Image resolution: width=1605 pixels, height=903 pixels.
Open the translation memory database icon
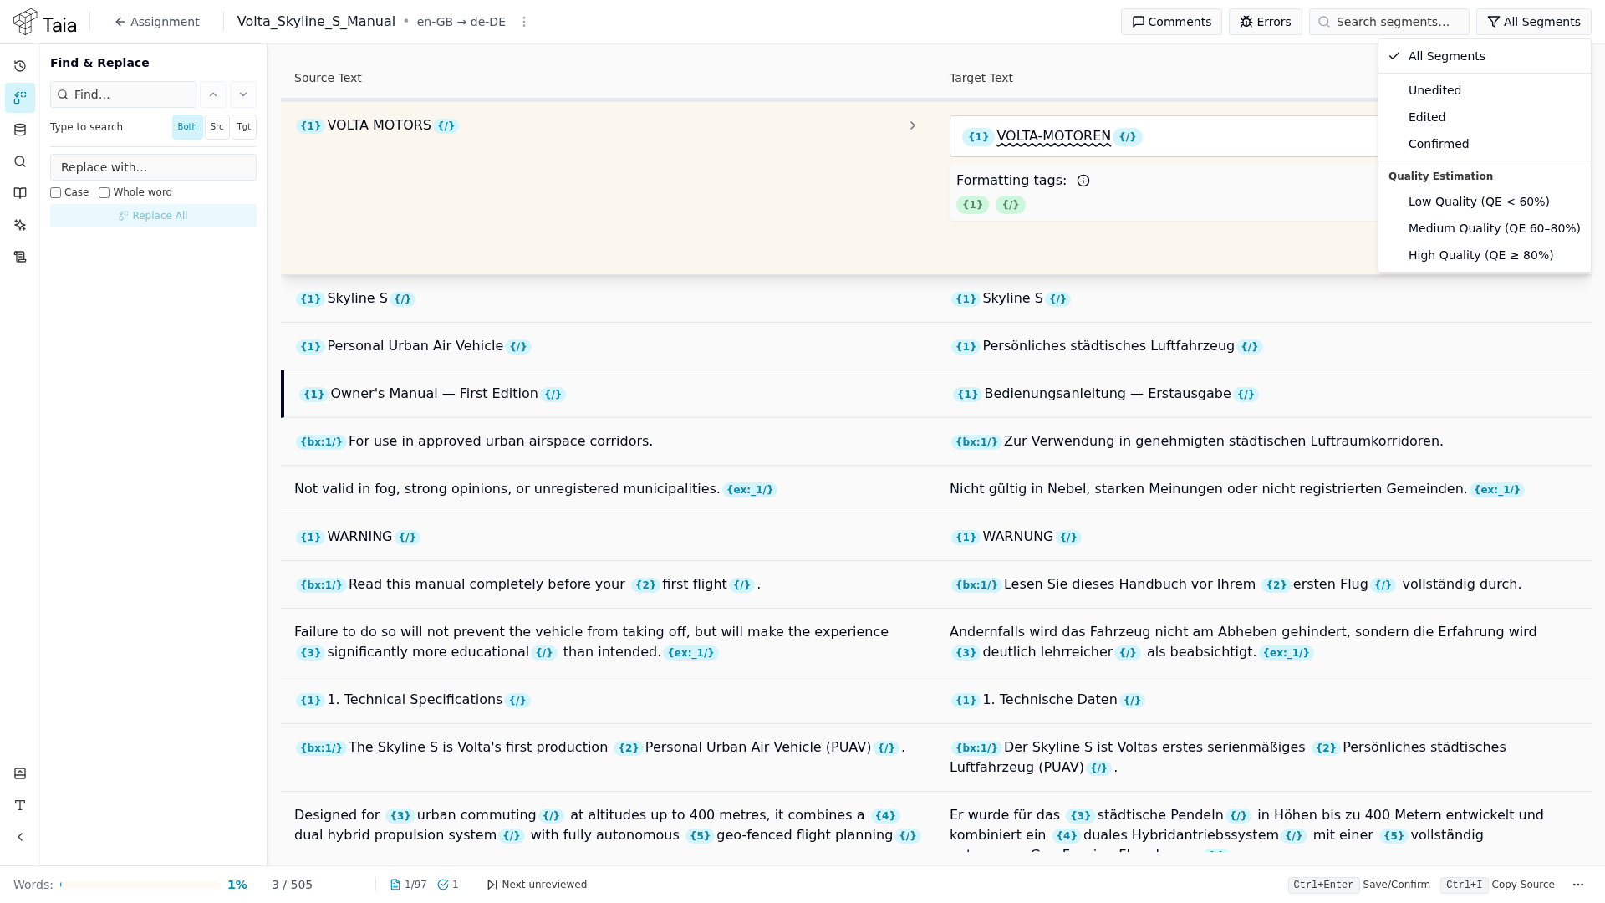(x=20, y=130)
